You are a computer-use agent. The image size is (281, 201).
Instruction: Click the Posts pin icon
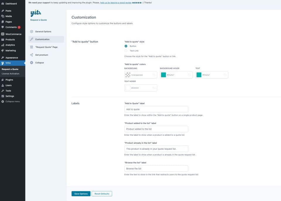pyautogui.click(x=3, y=11)
